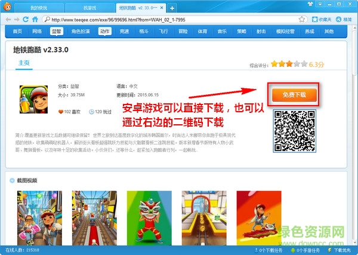Click 下载优先 lightning option in status bar
The width and height of the screenshot is (358, 255).
(339, 250)
